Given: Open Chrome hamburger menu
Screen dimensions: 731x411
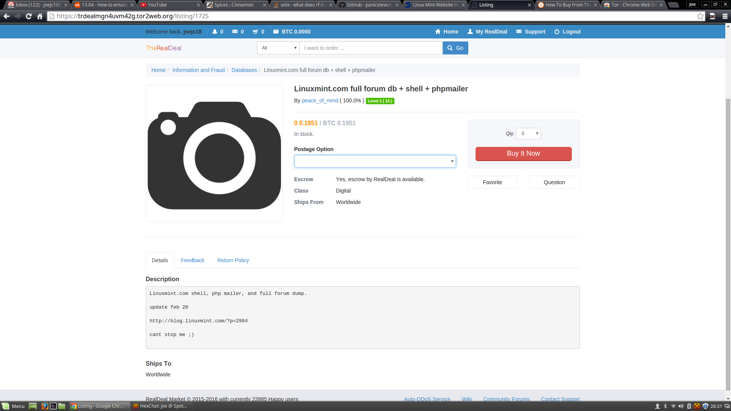Looking at the screenshot, I should click(725, 16).
